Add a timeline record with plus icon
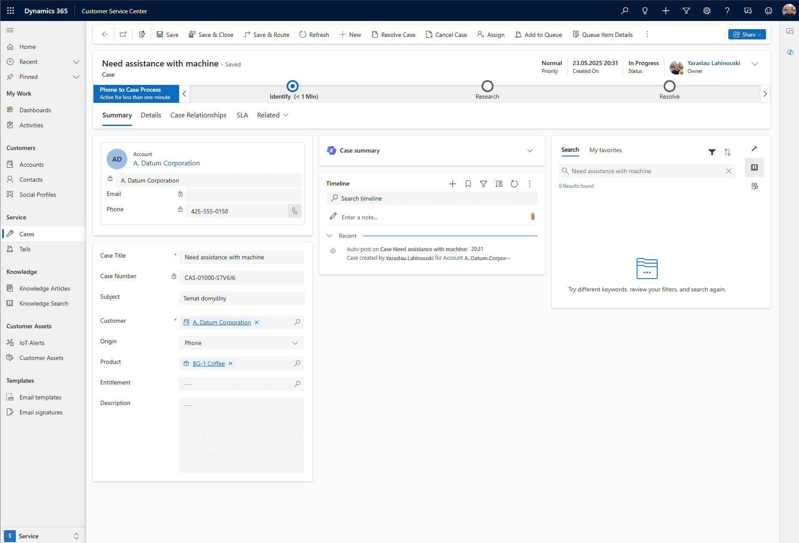 (x=452, y=184)
